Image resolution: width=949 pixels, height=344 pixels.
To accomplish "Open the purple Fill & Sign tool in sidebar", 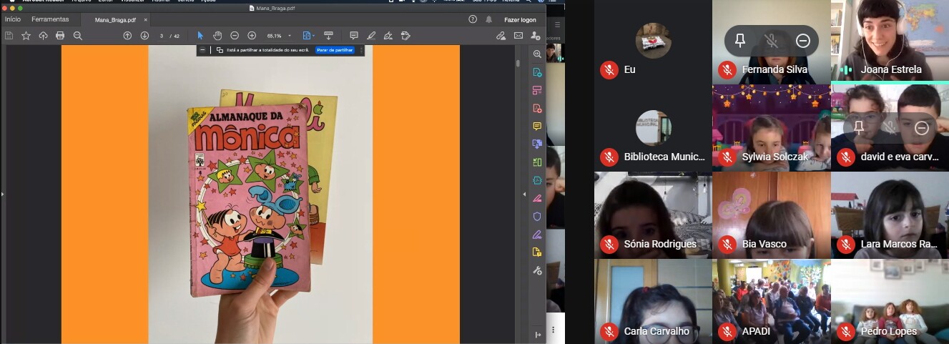I will click(537, 234).
